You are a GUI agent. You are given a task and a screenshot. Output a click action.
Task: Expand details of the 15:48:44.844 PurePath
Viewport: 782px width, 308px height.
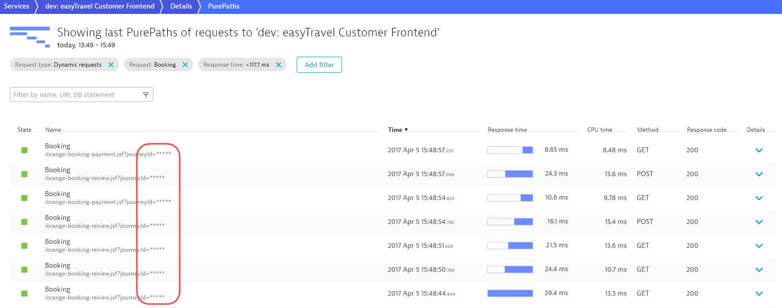(759, 294)
